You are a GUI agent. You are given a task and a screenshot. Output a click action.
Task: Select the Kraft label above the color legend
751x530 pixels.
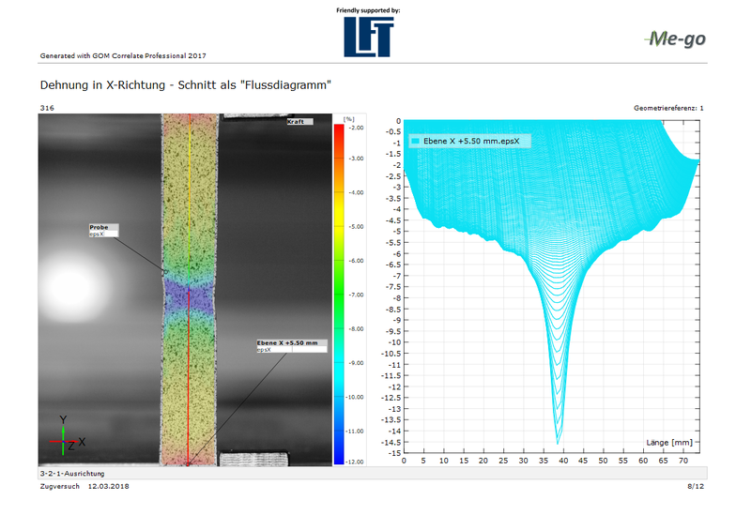click(x=299, y=121)
